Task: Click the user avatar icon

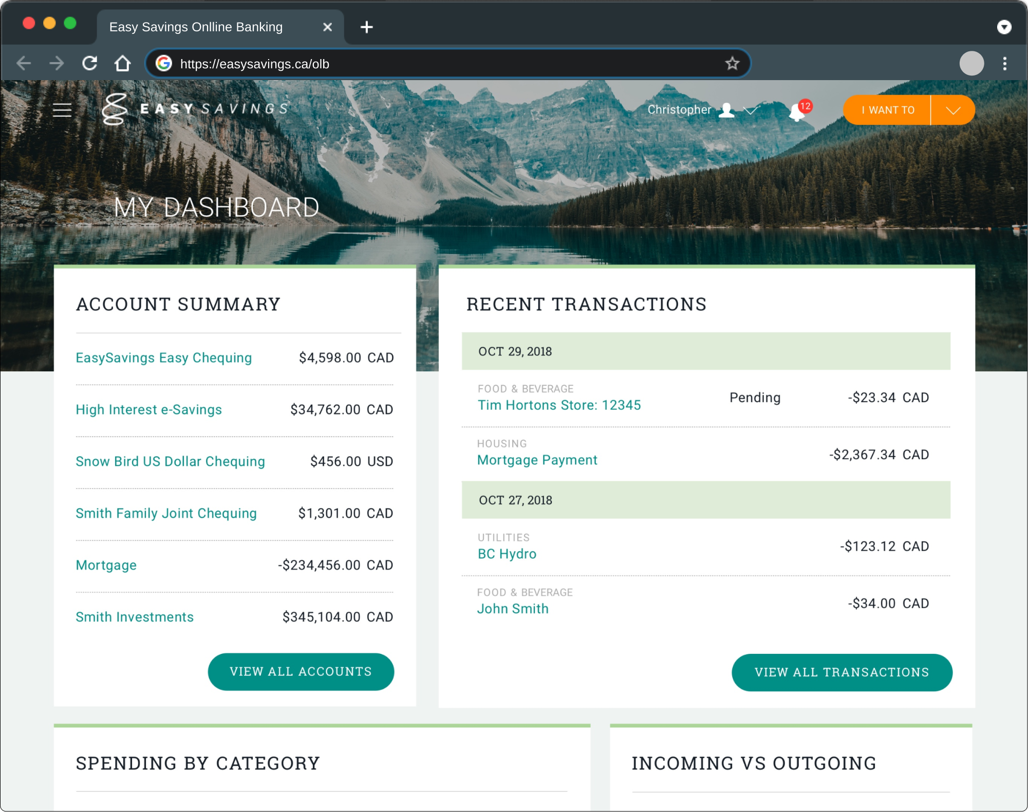Action: (x=726, y=110)
